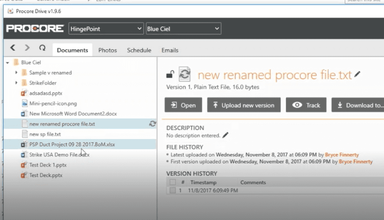The height and width of the screenshot is (220, 384).
Task: Switch to the Documents tab
Action: click(72, 50)
